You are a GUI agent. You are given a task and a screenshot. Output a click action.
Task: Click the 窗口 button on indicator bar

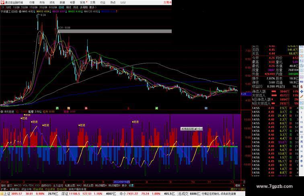pyautogui.click(x=10, y=186)
